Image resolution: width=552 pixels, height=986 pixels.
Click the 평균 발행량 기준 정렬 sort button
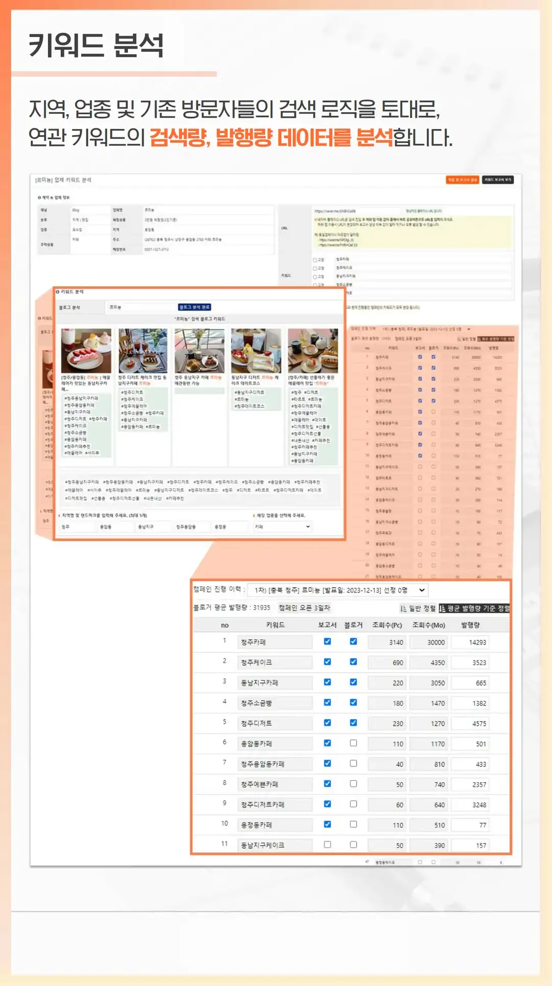474,608
